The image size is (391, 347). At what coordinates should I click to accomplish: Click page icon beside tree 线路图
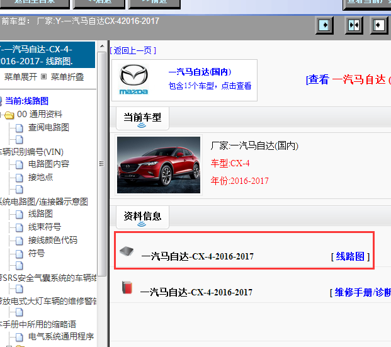point(19,214)
